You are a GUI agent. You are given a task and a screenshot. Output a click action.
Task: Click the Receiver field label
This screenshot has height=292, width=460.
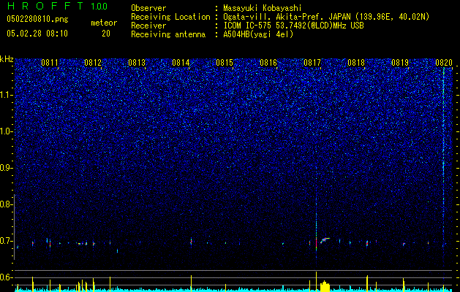click(x=148, y=26)
